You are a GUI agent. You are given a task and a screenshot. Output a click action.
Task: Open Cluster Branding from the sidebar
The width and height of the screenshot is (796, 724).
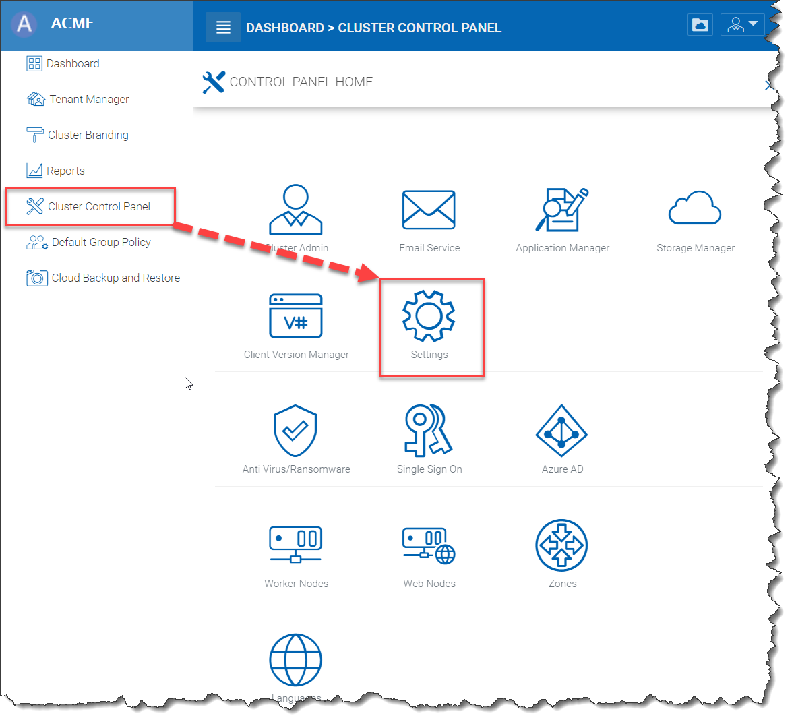tap(88, 135)
